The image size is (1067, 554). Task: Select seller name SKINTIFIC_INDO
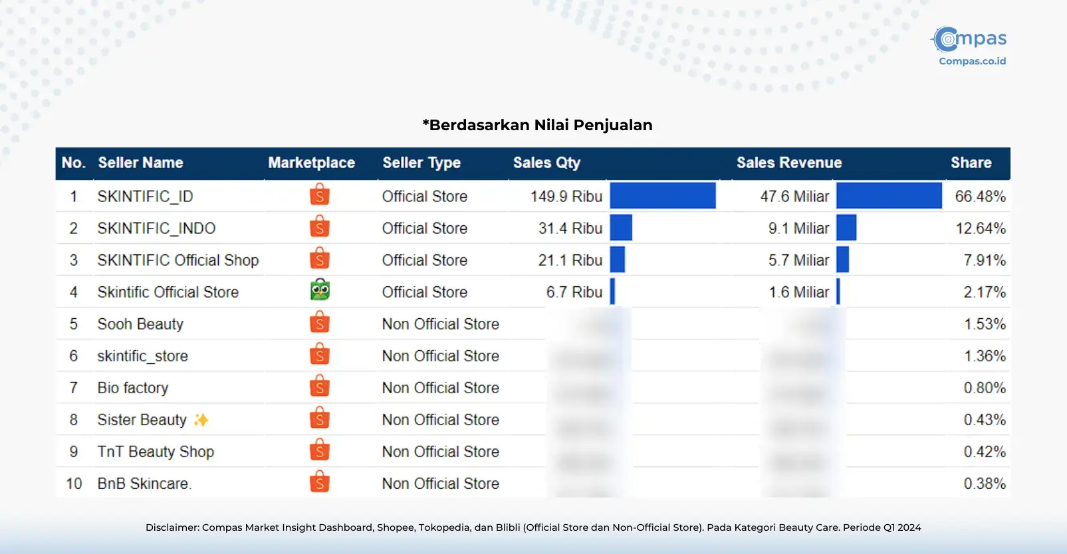[x=156, y=229]
